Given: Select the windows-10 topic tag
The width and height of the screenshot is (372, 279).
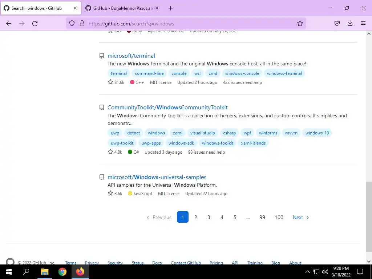Looking at the screenshot, I should point(317,133).
